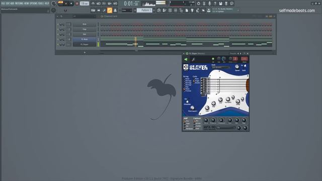Open the VIEW menu
The height and width of the screenshot is (181, 322).
27,4
